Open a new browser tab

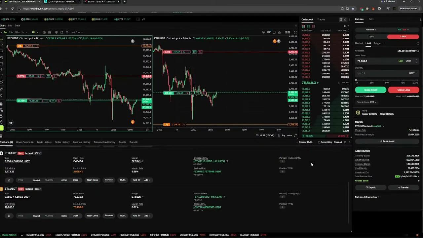point(125,2)
